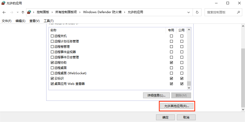The image size is (245, 122).
Task: Select 所有控制面板项 breadcrumb
Action: (66, 12)
